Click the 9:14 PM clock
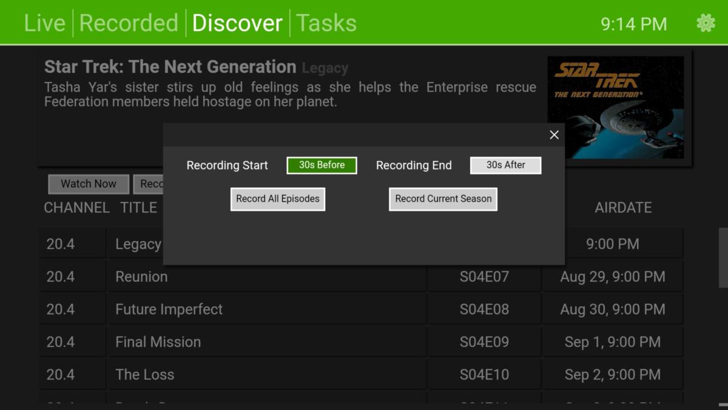Image resolution: width=728 pixels, height=410 pixels. [634, 24]
